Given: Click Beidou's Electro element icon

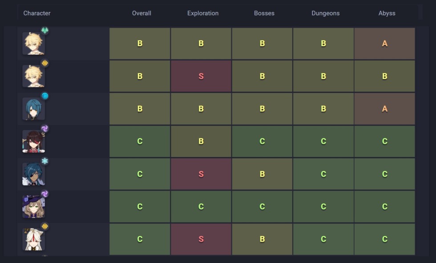Looking at the screenshot, I should [44, 128].
